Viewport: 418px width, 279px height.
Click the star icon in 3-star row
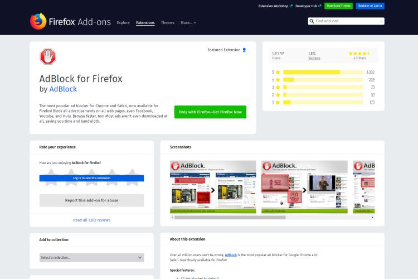coord(278,87)
